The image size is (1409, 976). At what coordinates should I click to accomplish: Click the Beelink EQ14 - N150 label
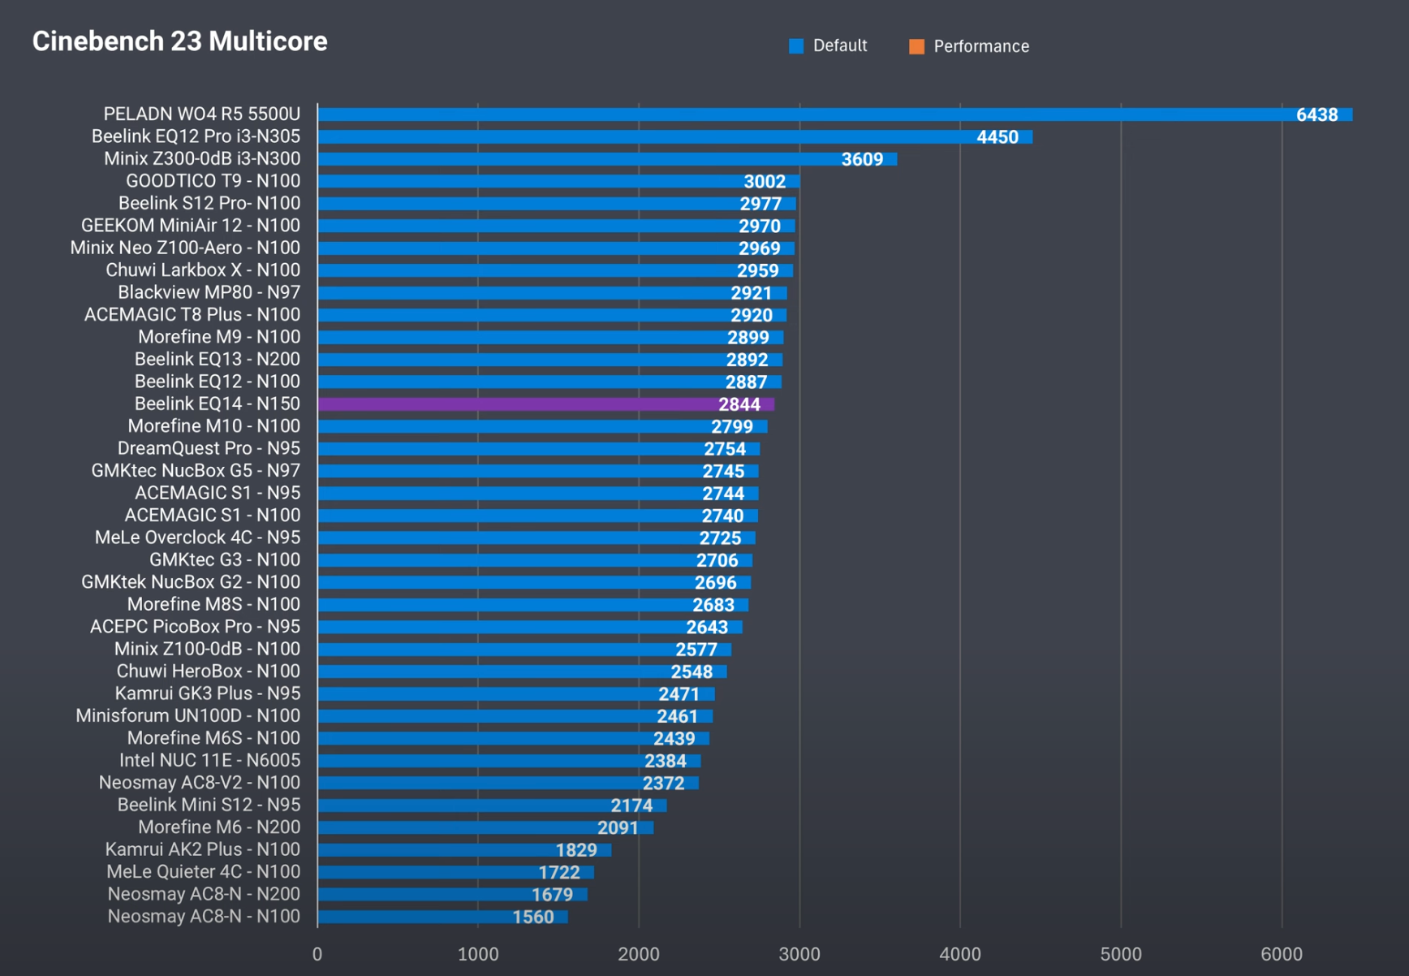point(218,404)
